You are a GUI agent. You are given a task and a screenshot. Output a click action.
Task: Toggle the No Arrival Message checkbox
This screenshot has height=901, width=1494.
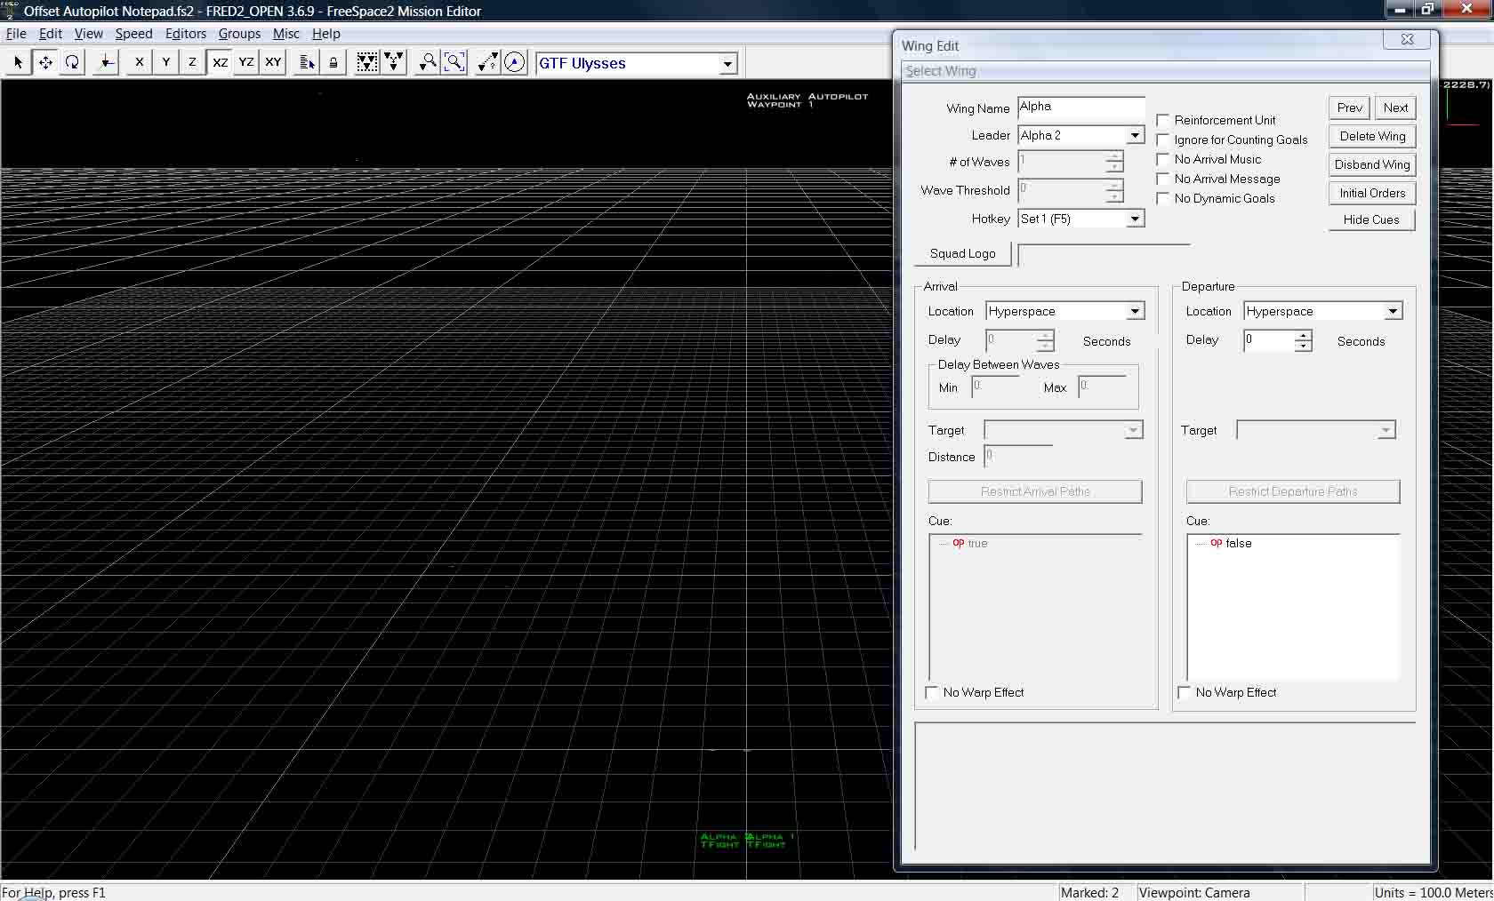tap(1163, 179)
